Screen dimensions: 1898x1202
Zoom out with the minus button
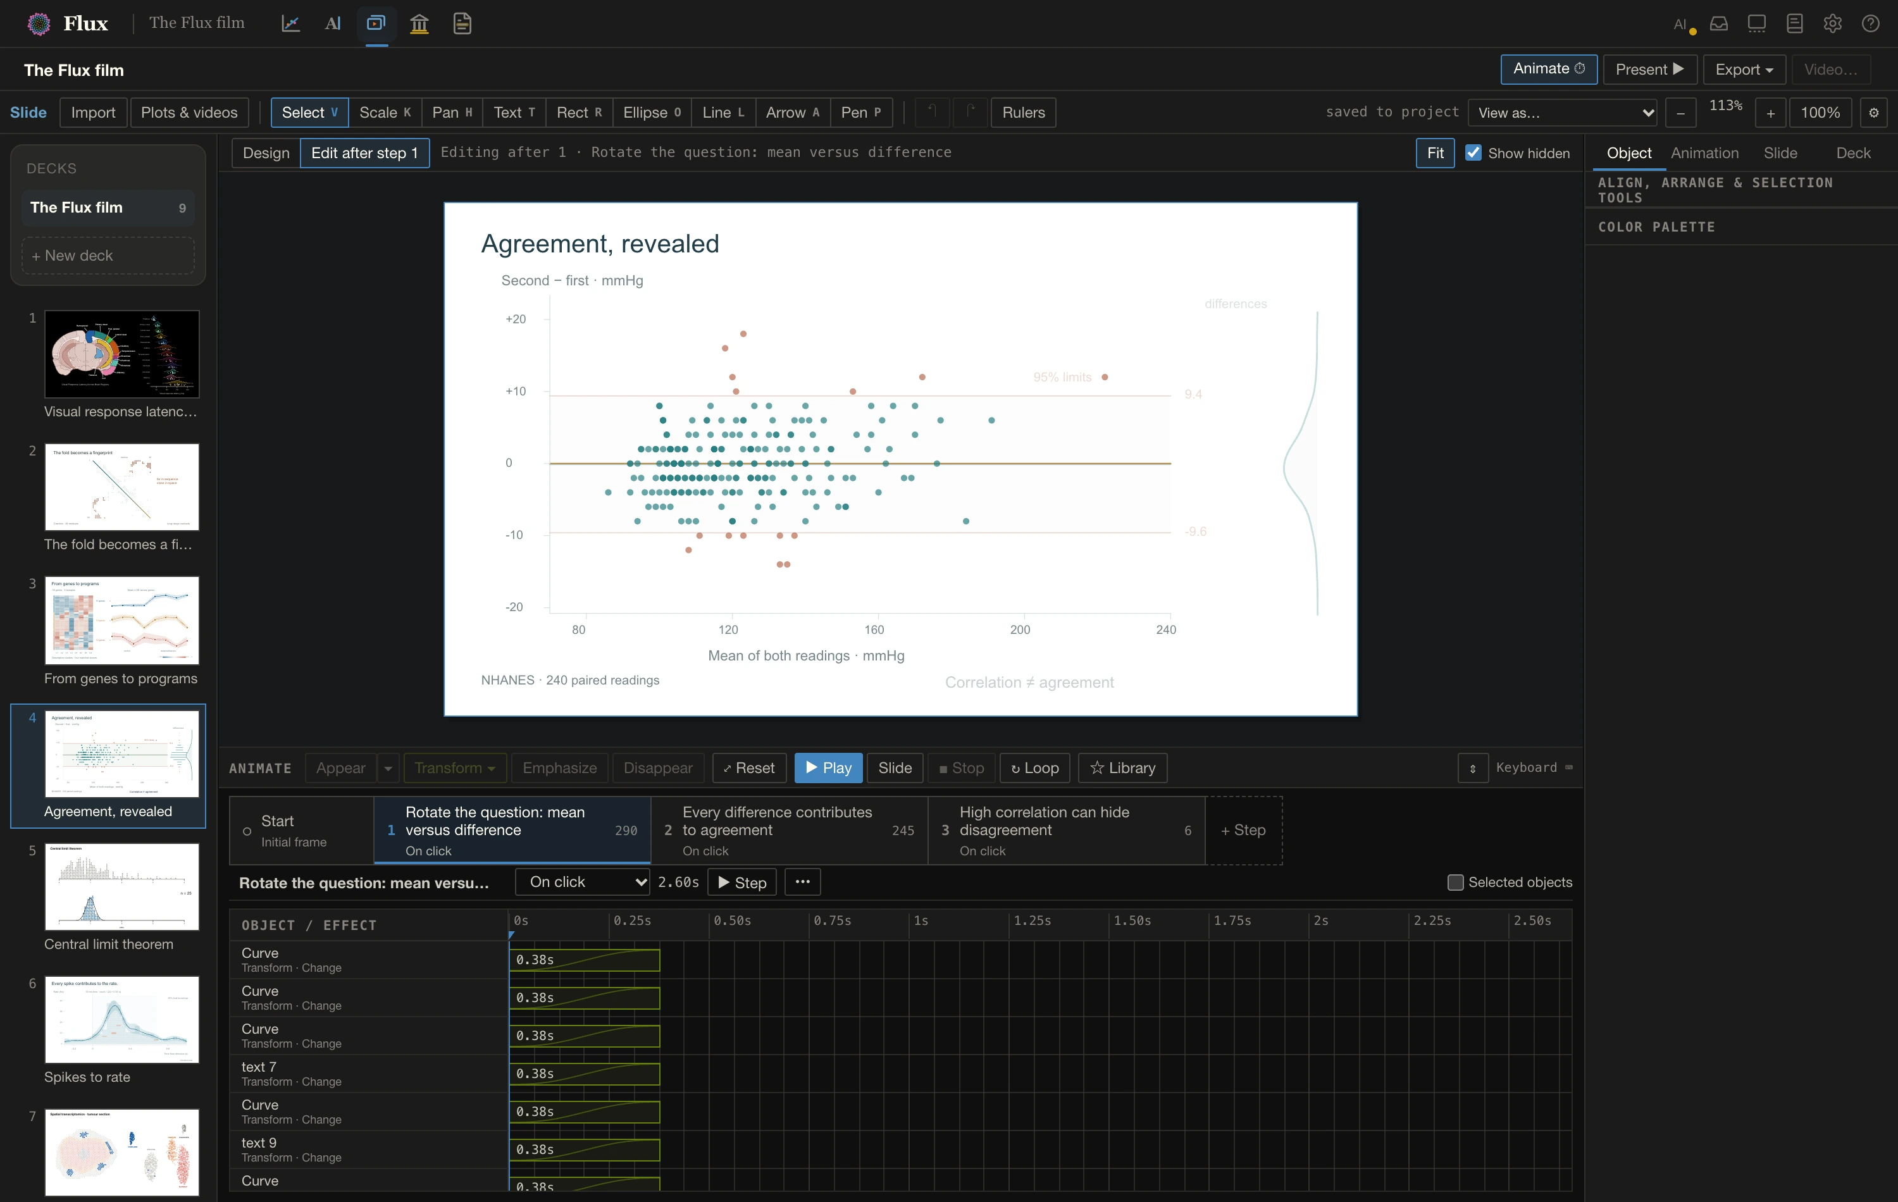pyautogui.click(x=1680, y=113)
